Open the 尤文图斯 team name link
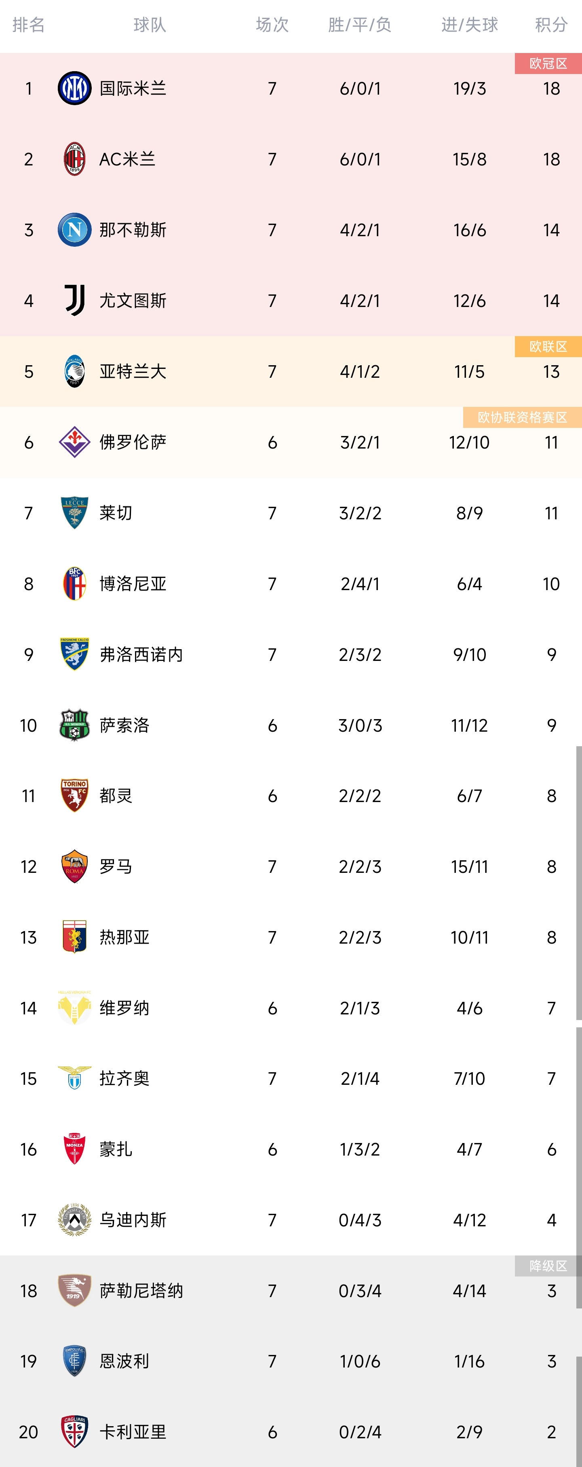The width and height of the screenshot is (582, 1467). tap(133, 300)
